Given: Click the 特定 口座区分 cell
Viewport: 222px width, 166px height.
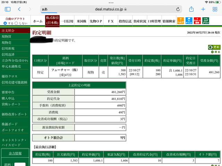Looking at the screenshot, I should click(40, 72).
